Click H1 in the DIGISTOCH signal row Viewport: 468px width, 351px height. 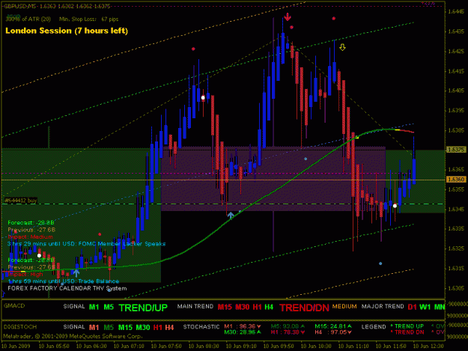pyautogui.click(x=157, y=328)
